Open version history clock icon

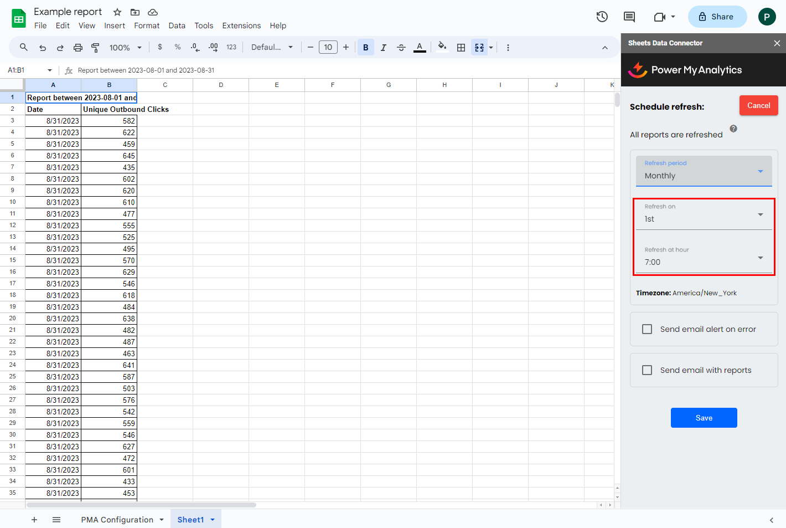coord(602,17)
